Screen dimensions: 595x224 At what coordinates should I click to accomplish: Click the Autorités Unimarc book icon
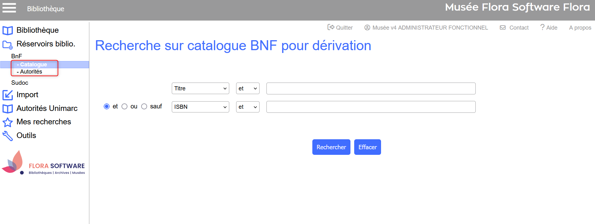point(7,109)
